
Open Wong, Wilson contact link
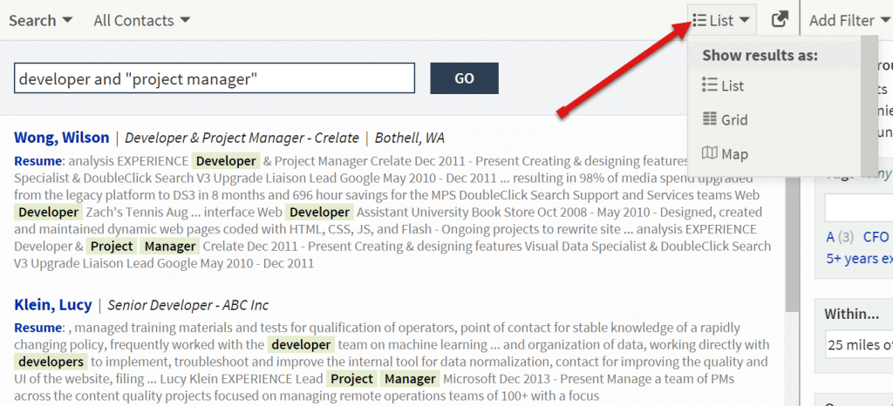[62, 138]
